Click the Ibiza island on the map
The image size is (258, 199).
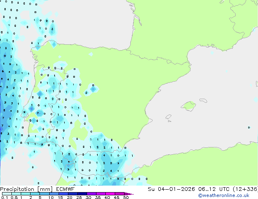pos(168,117)
